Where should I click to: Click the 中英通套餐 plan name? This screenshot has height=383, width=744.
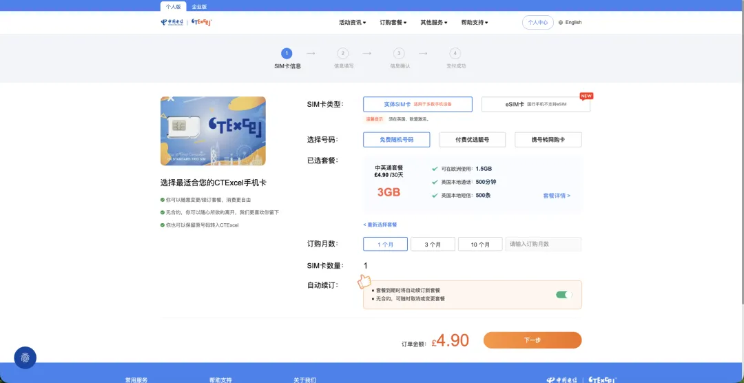click(389, 168)
